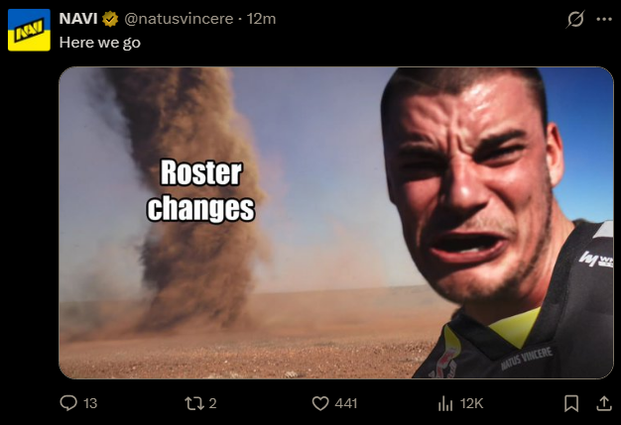
Task: Click the NAVI display name
Action: [x=78, y=19]
